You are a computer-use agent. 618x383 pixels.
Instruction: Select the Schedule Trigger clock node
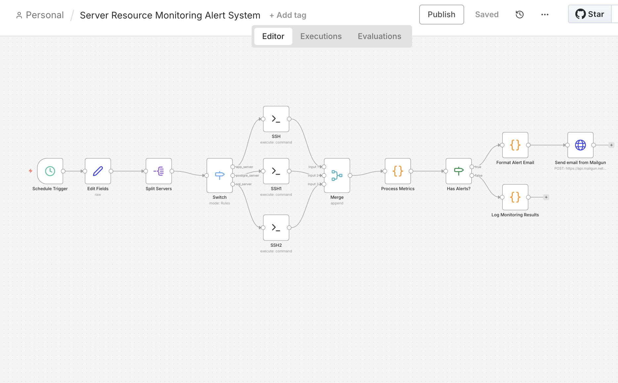click(x=50, y=171)
